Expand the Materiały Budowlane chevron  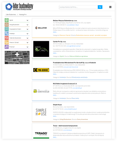click(x=27, y=38)
